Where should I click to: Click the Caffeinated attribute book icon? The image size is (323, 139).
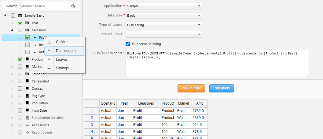point(28,81)
